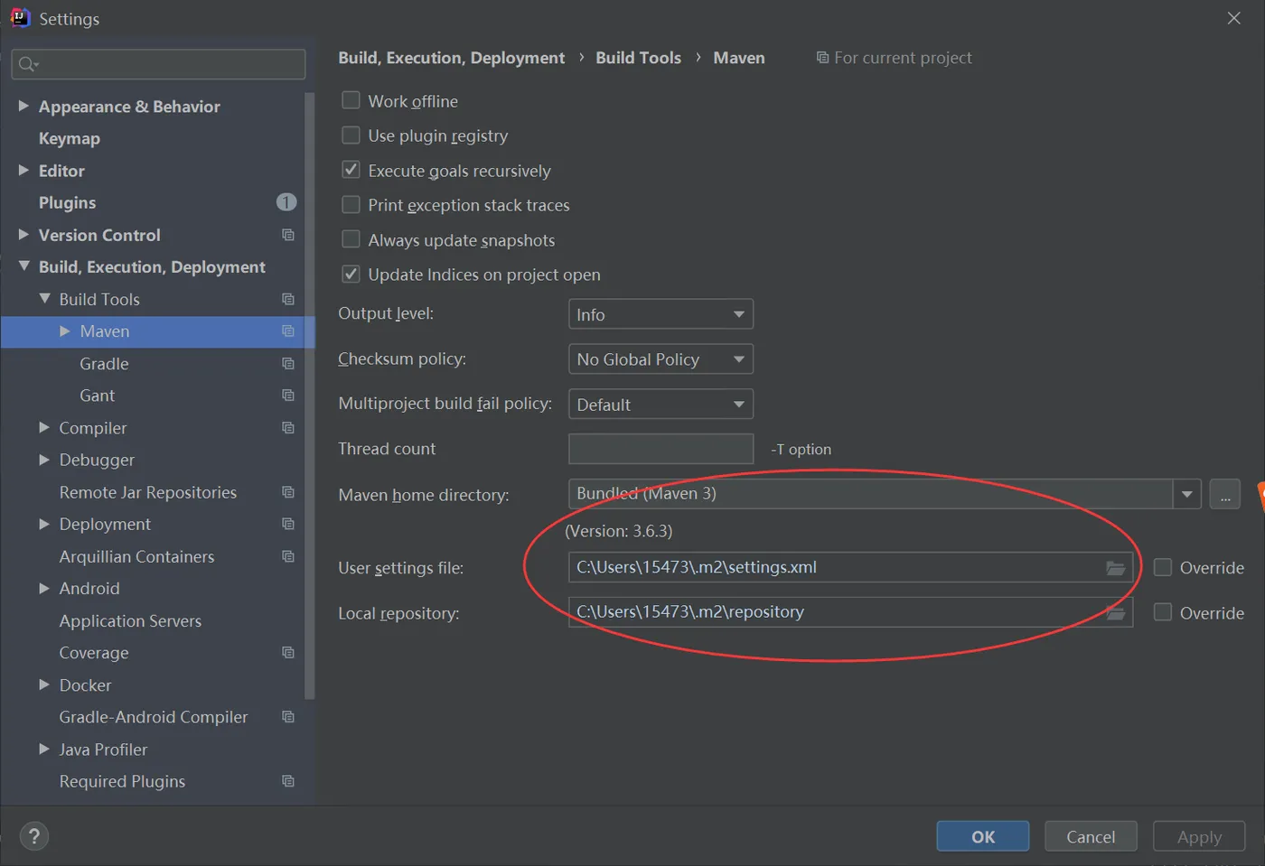Click the Plugins update count badge
Image resolution: width=1265 pixels, height=866 pixels.
click(286, 202)
